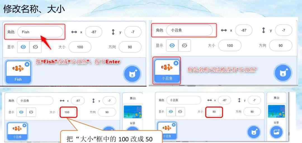Click the direction field showing 90 in the Fish panel
This screenshot has width=302, height=143.
coord(130,47)
